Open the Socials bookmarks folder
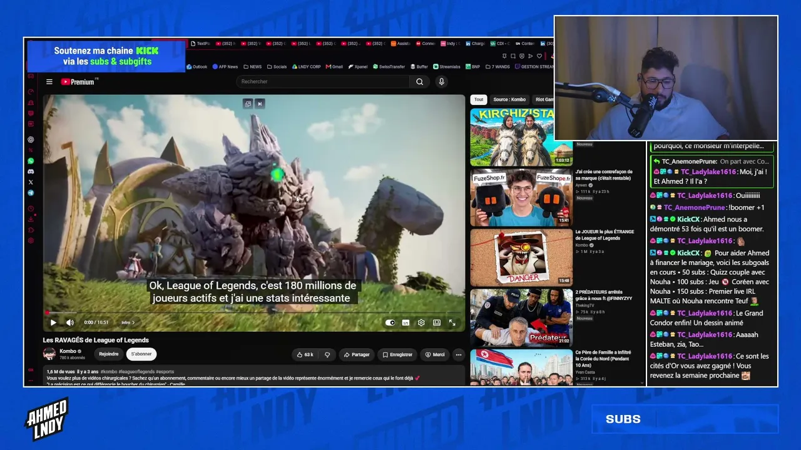 pyautogui.click(x=277, y=67)
